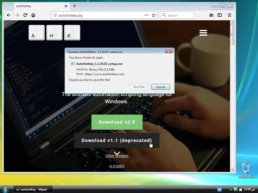Maximize the Mypal browser window
258x193 pixels.
(222, 6)
